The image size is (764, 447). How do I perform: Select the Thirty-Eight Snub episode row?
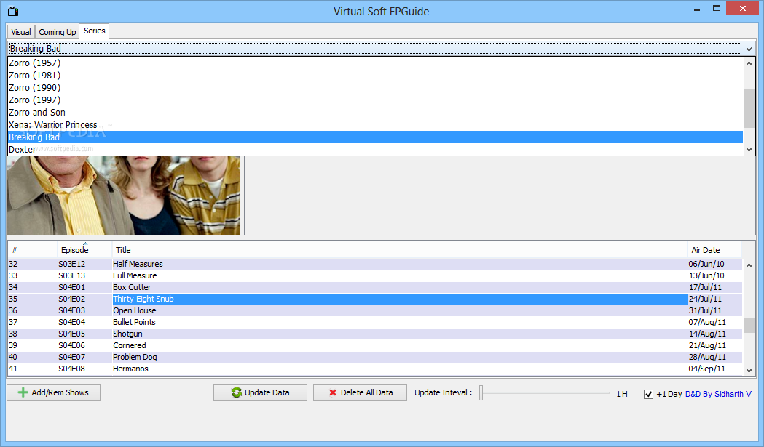(x=374, y=299)
